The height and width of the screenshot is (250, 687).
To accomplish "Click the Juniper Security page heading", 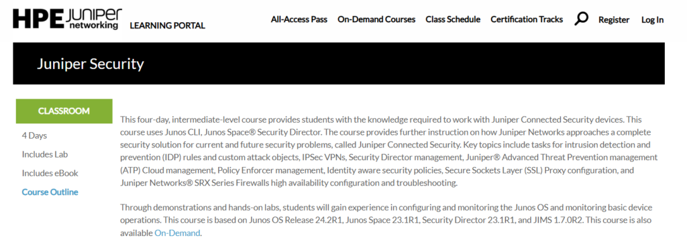I will (91, 64).
